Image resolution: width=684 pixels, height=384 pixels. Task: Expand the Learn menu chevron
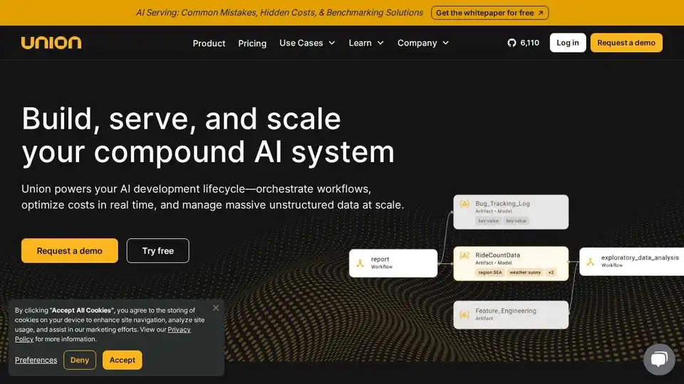pyautogui.click(x=380, y=43)
